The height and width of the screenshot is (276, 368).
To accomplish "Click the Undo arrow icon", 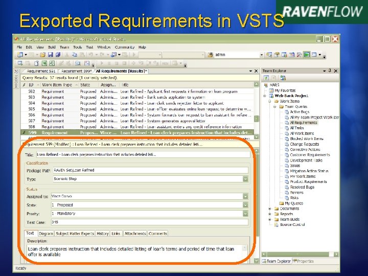I will (90, 55).
